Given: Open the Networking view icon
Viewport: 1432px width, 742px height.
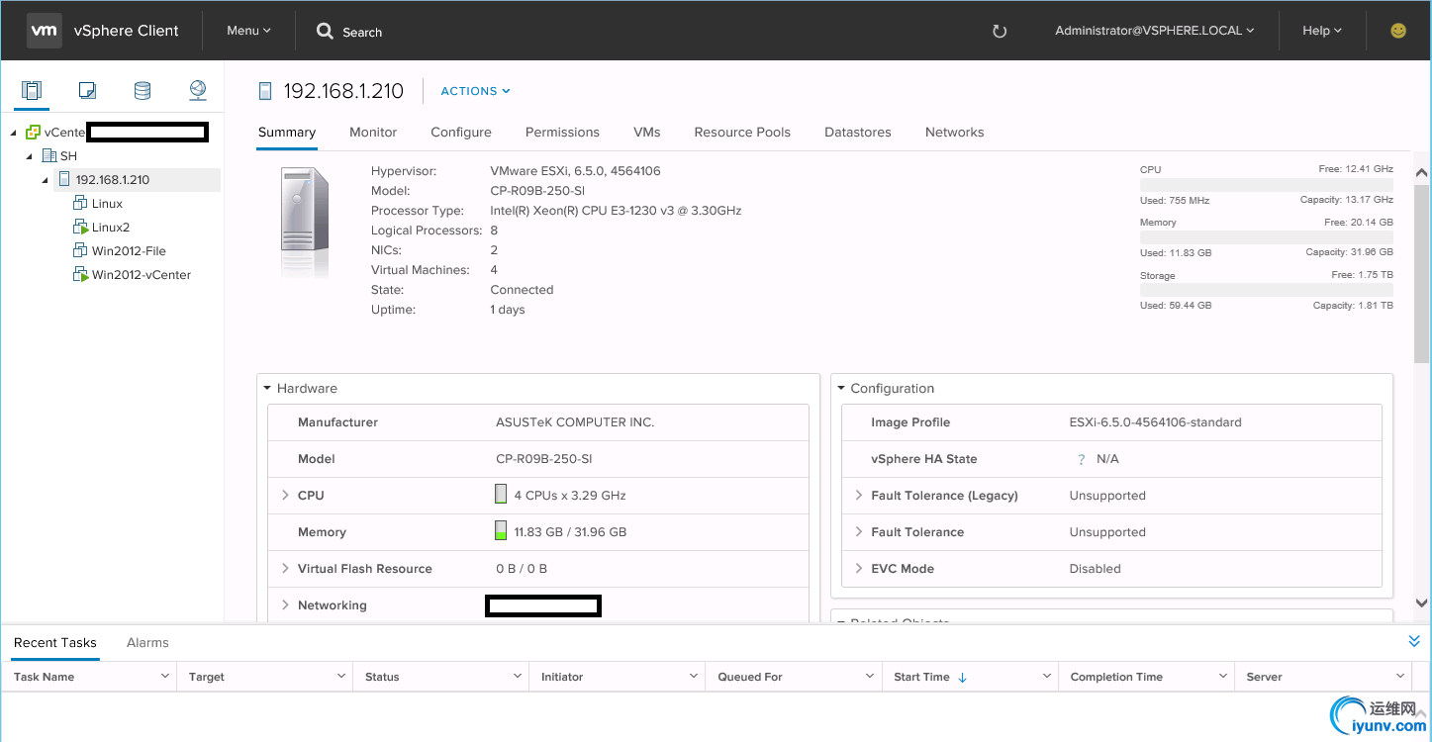Looking at the screenshot, I should (x=198, y=91).
